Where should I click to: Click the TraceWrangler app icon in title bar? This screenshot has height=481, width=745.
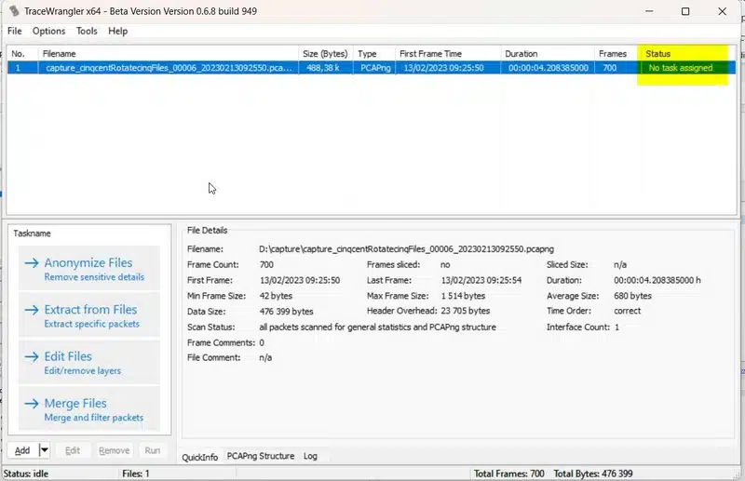pos(14,10)
